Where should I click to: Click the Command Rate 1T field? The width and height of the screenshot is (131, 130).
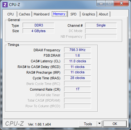pyautogui.click(x=78, y=89)
